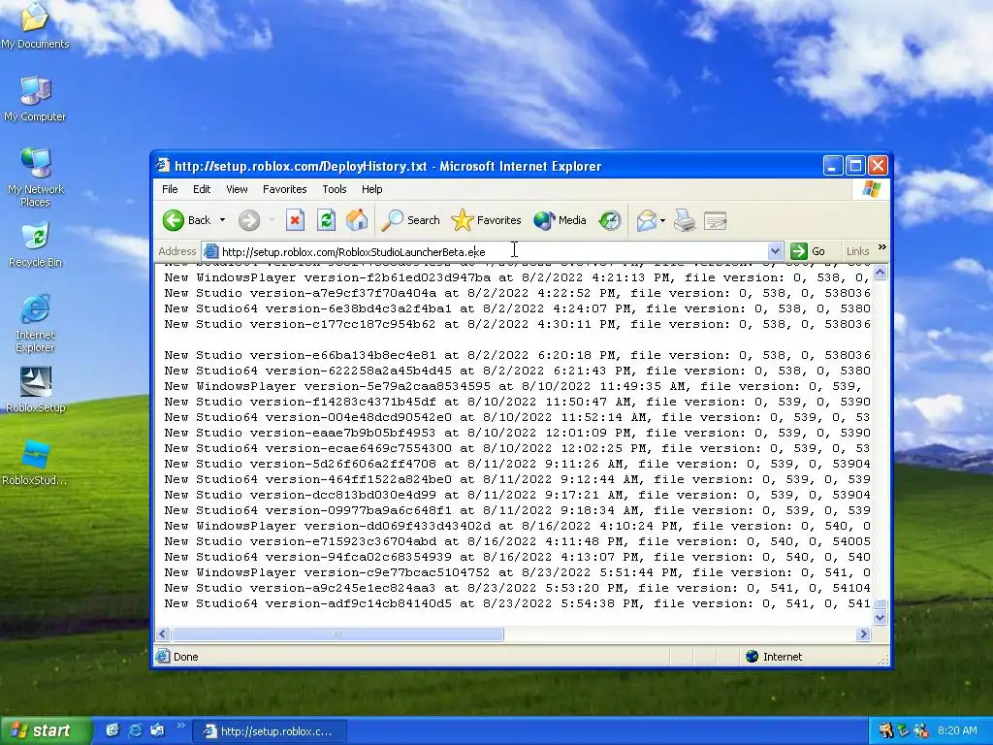Open the Media pane from the toolbar

(560, 220)
